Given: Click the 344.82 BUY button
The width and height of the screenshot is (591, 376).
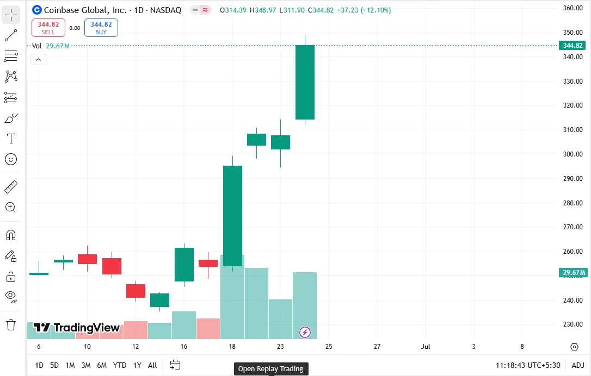Looking at the screenshot, I should point(101,28).
